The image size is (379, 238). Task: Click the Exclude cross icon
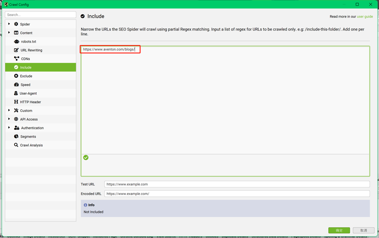tap(16, 76)
